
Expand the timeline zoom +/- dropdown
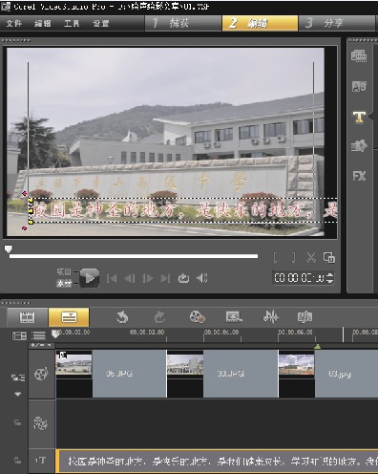(x=41, y=345)
